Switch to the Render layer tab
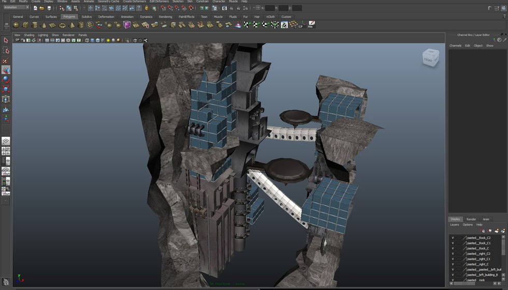Image resolution: width=508 pixels, height=290 pixels. click(471, 219)
